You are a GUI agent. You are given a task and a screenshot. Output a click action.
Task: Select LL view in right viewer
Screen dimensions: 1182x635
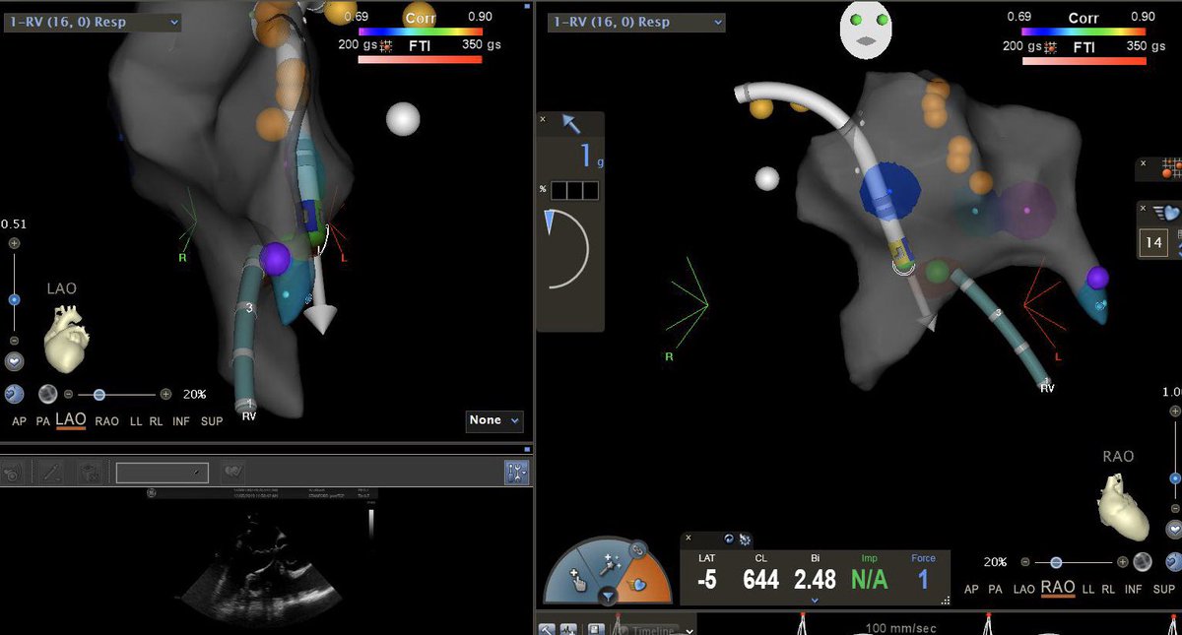click(1088, 589)
